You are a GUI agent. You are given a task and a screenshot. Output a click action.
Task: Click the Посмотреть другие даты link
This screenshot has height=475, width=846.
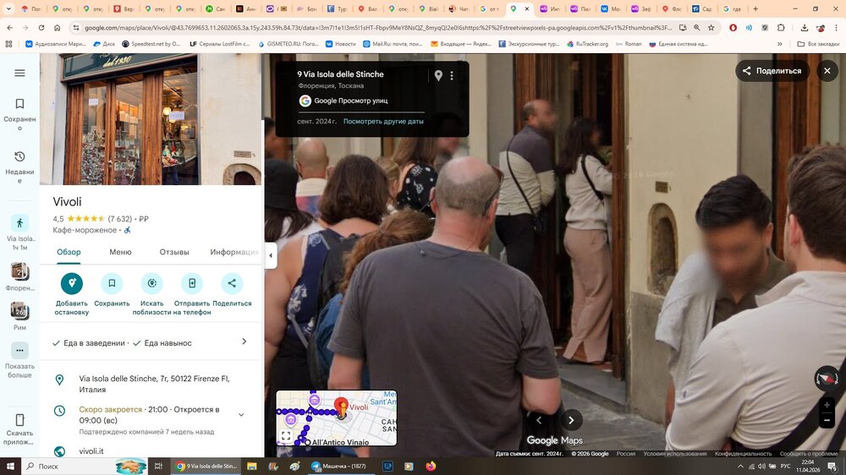coord(383,122)
